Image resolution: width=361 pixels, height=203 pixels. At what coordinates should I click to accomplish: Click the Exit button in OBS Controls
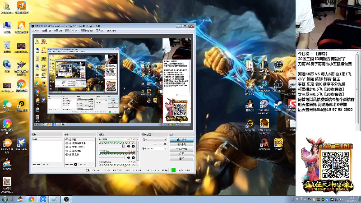click(181, 158)
